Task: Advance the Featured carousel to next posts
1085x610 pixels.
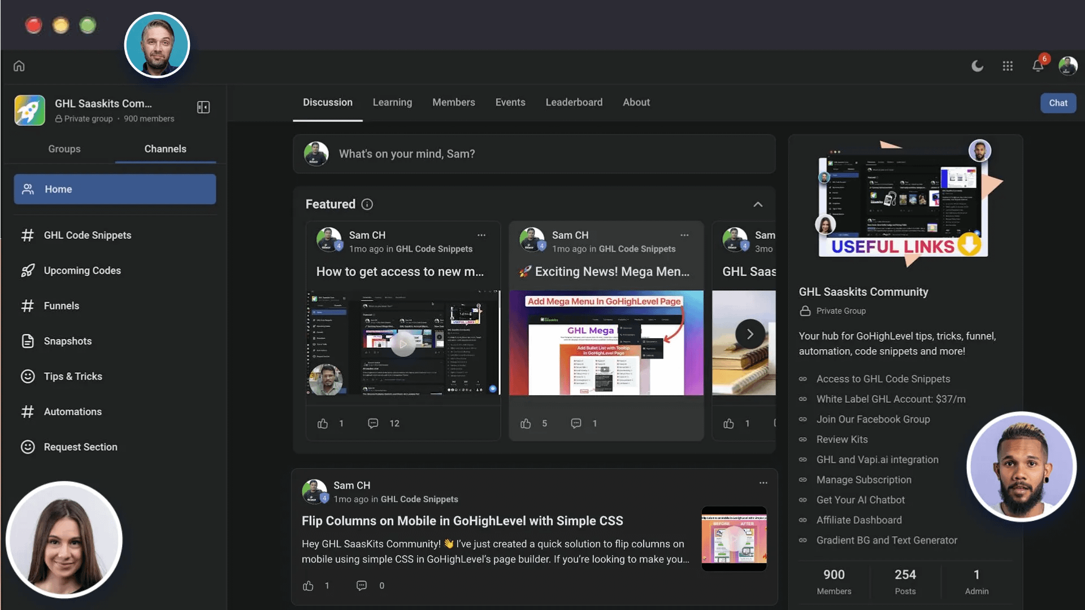Action: (750, 334)
